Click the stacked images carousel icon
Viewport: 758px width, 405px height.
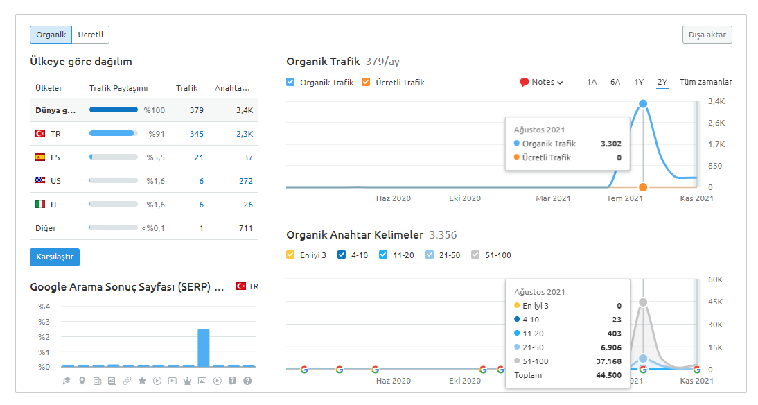pos(112,381)
